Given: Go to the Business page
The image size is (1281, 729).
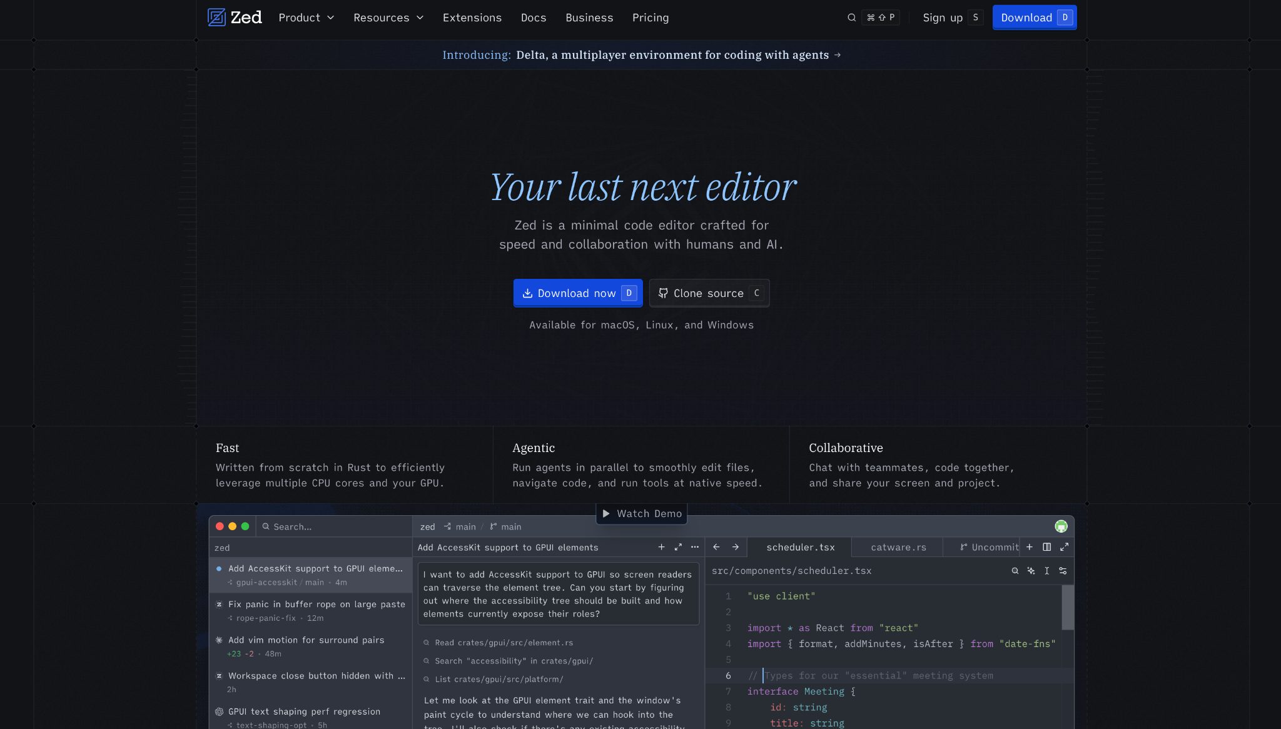Looking at the screenshot, I should [x=589, y=18].
